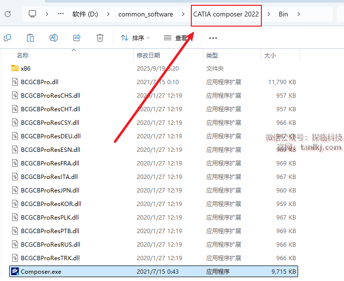
Task: Open the 查看 view menu
Action: (175, 38)
